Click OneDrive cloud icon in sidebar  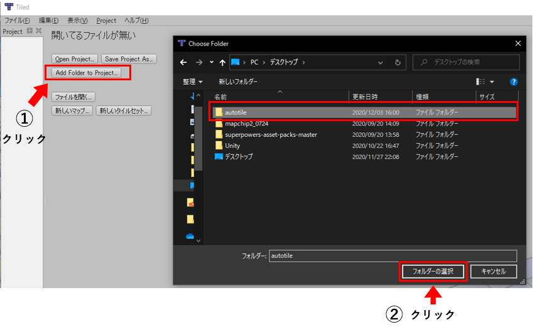click(x=190, y=236)
